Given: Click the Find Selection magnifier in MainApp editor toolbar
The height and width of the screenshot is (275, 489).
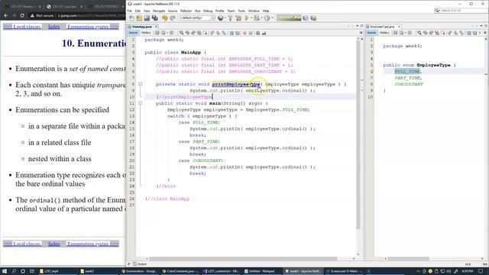Looking at the screenshot, I should pos(181,33).
